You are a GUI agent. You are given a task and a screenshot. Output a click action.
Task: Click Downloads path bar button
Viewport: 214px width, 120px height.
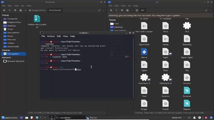[55, 10]
